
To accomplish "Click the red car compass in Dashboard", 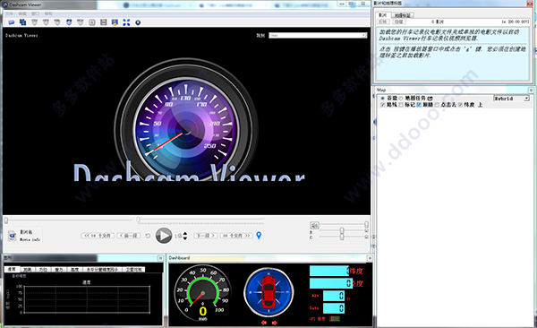I will (268, 292).
